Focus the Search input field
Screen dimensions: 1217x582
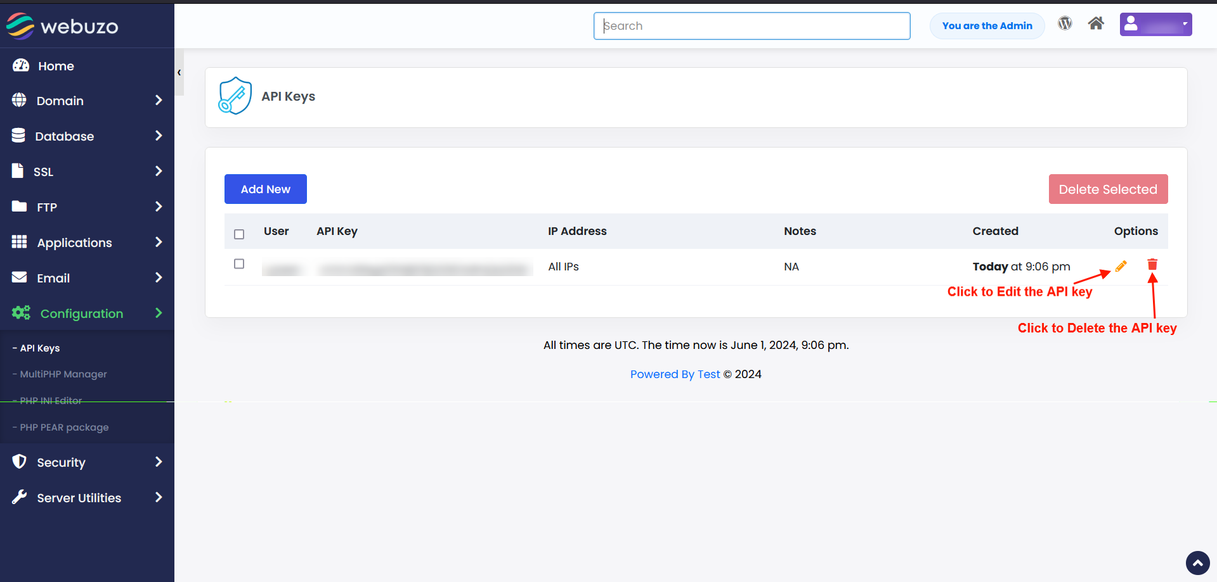(x=752, y=26)
